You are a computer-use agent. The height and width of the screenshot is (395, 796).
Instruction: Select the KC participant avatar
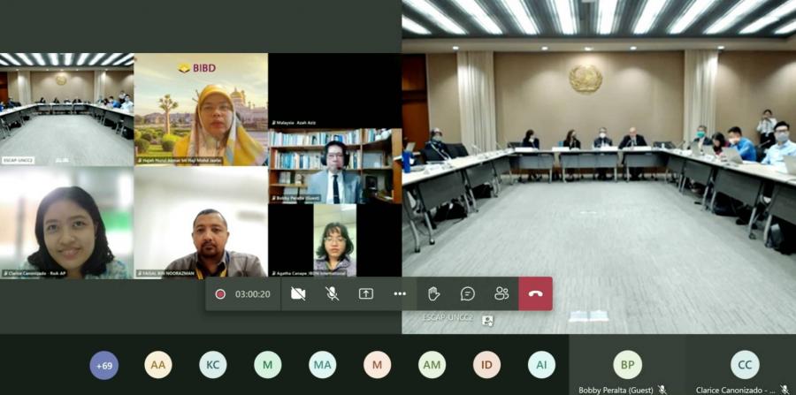212,365
